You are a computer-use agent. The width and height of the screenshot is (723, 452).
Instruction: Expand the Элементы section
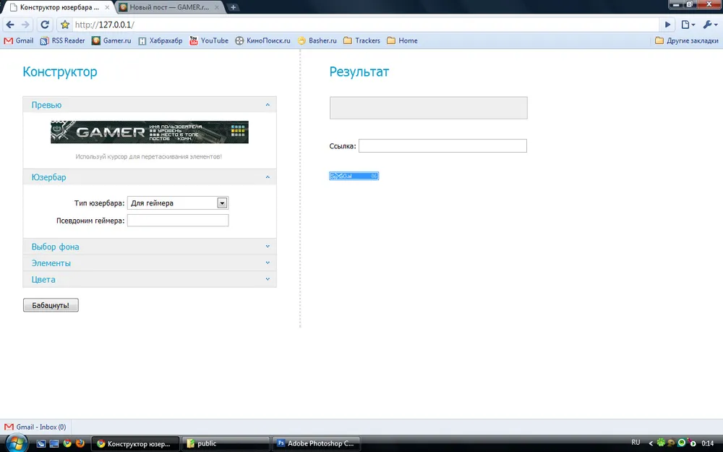[x=149, y=263]
